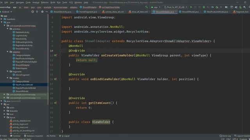Click the green Debug app bug icon

[x=204, y=7]
